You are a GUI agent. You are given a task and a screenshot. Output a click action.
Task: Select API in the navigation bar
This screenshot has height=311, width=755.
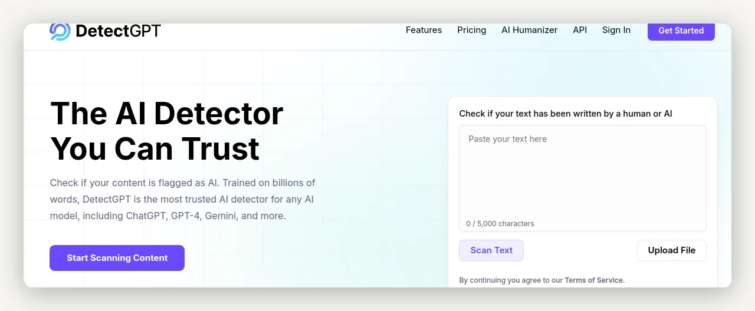[x=580, y=30]
